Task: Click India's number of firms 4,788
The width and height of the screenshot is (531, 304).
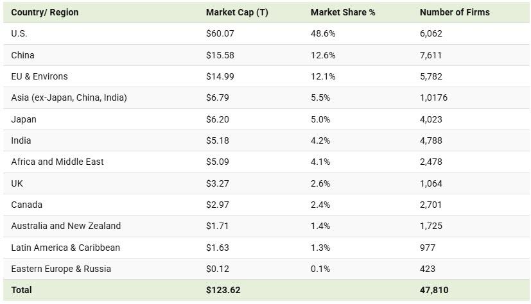Action: tap(431, 140)
